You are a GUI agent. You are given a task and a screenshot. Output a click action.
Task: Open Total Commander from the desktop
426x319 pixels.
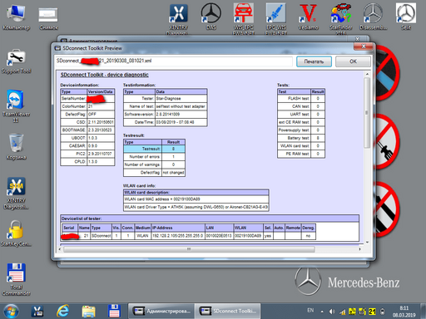[x=16, y=279]
